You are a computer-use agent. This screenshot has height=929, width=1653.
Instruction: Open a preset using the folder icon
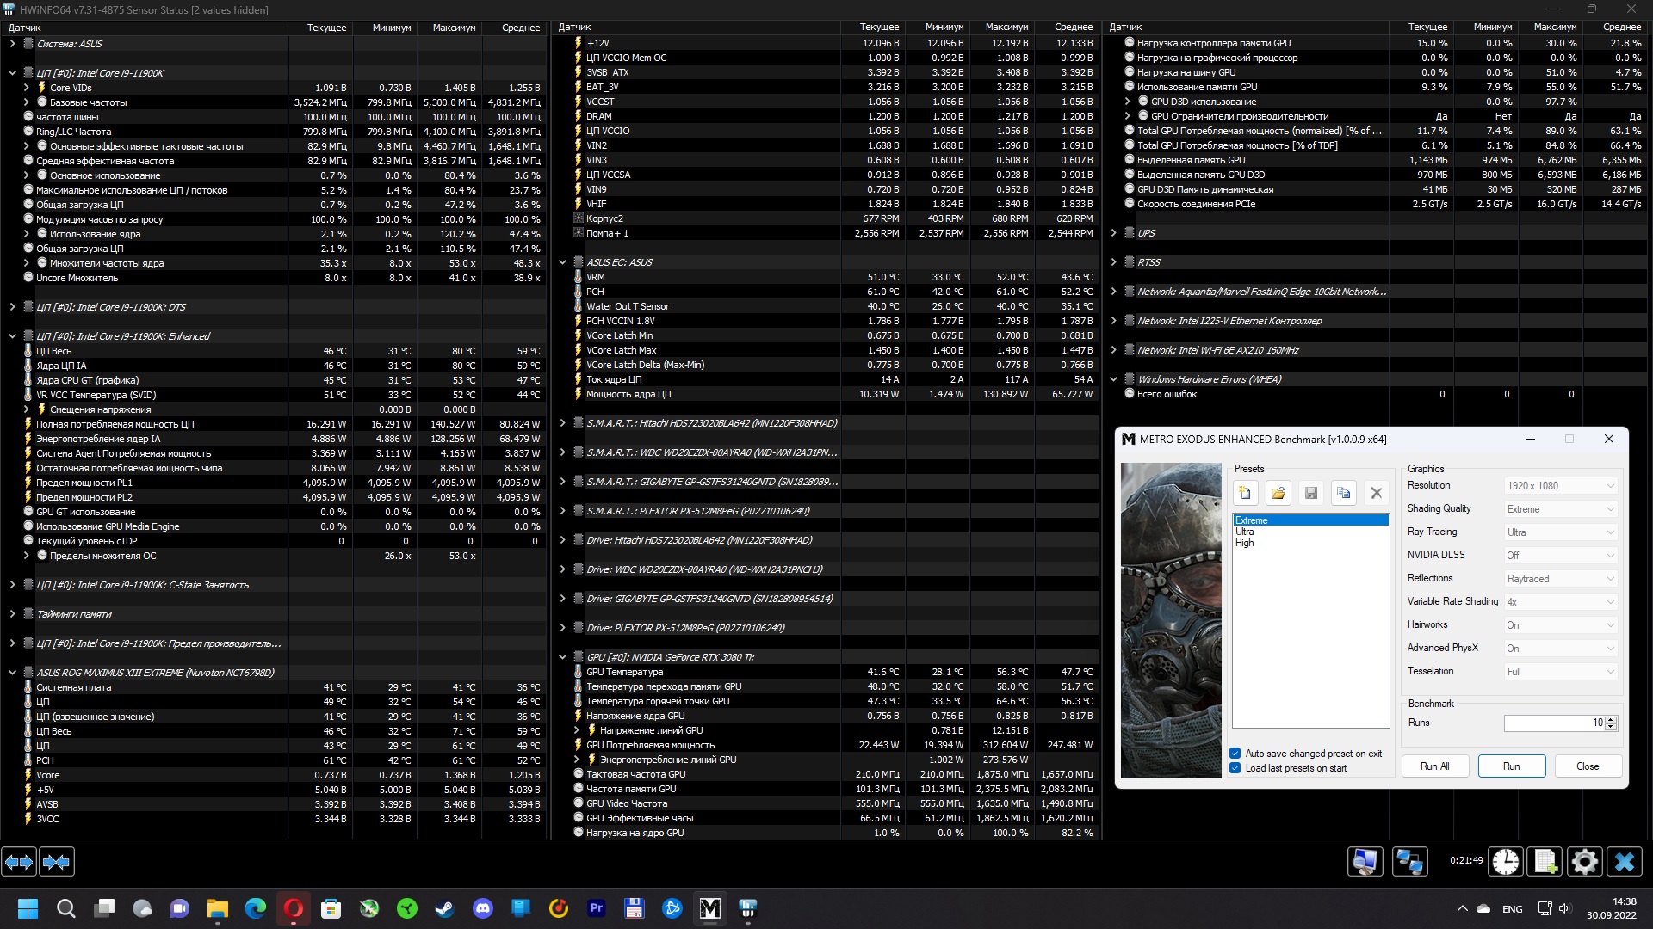tap(1278, 493)
